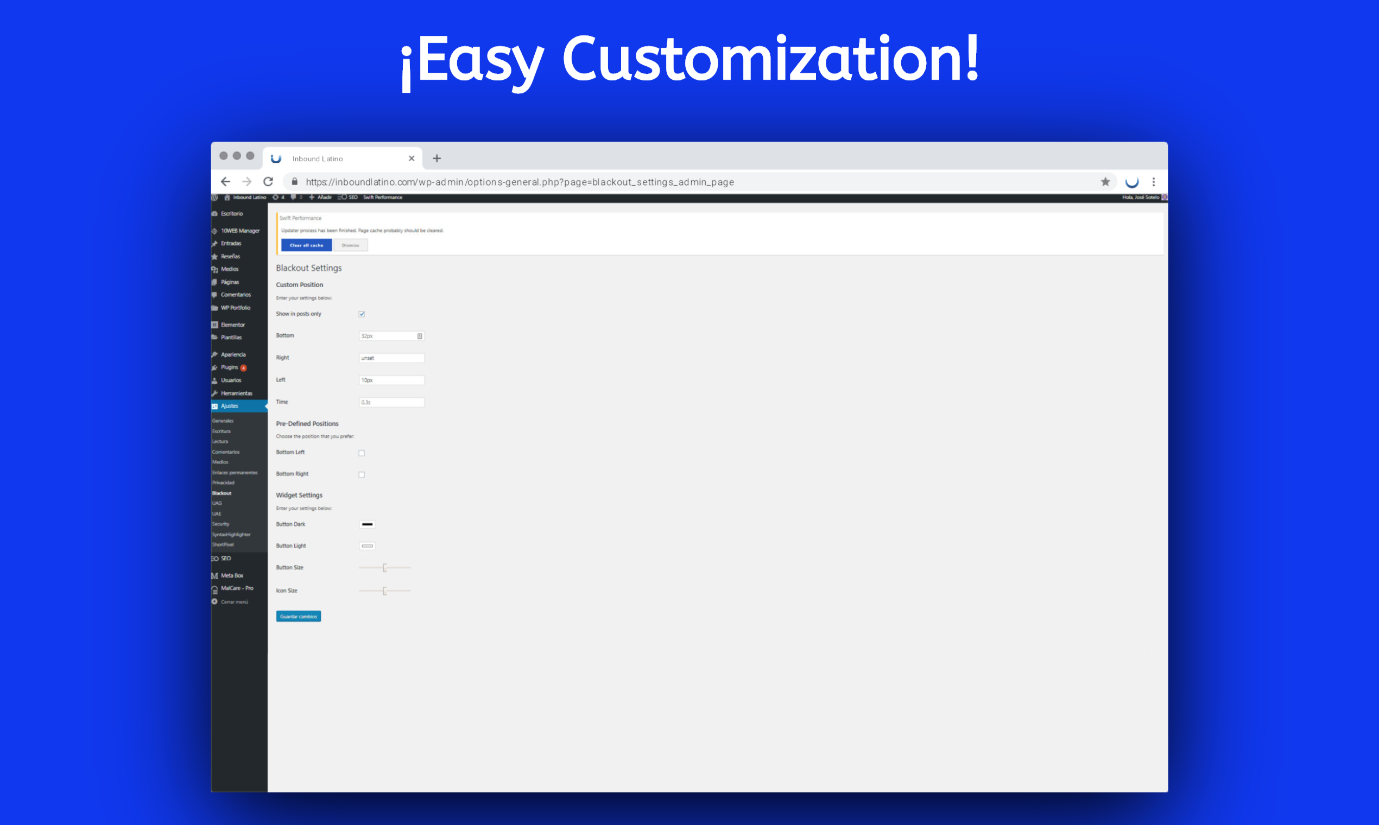
Task: Open the browser three-dot menu
Action: coord(1154,182)
